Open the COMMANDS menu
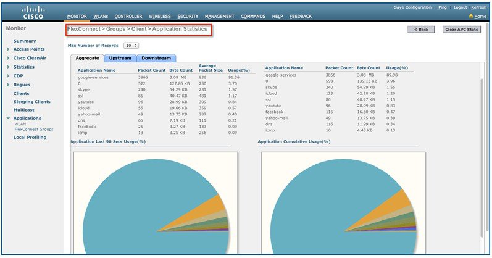The width and height of the screenshot is (492, 258). click(253, 16)
